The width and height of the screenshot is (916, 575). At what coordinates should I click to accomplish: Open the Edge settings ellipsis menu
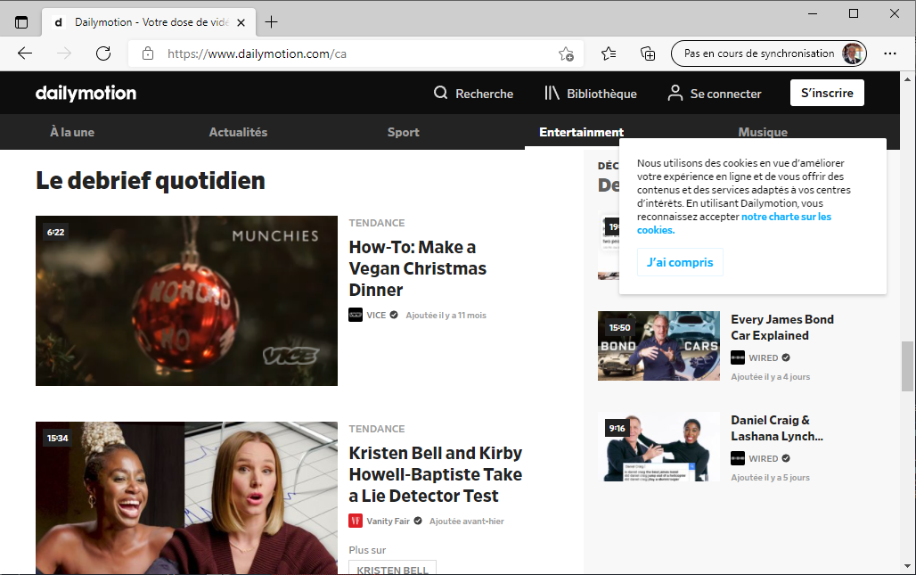889,53
